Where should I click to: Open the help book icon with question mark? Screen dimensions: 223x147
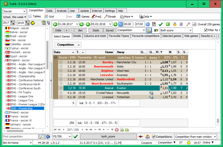pyautogui.click(x=148, y=137)
